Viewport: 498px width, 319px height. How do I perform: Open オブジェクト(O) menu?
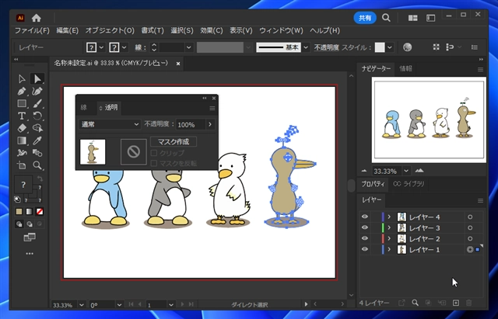click(110, 31)
